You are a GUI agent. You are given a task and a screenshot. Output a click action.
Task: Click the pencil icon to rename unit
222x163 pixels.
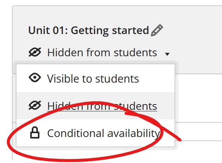pos(157,30)
